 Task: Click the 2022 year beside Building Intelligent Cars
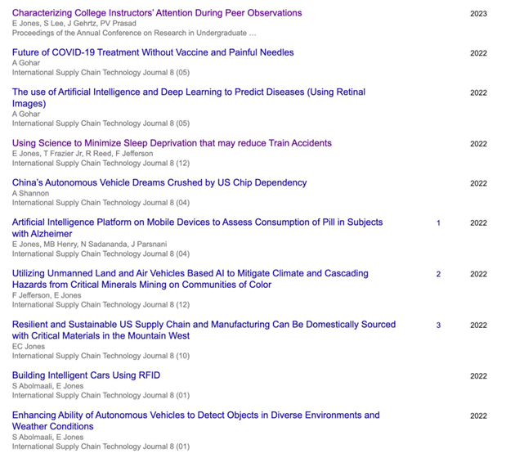pos(478,376)
